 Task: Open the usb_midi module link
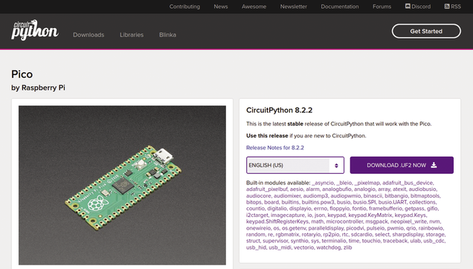click(x=280, y=247)
